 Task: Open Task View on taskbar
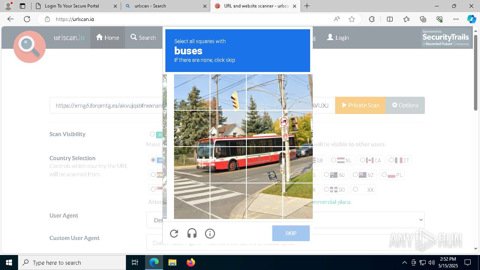pyautogui.click(x=135, y=262)
